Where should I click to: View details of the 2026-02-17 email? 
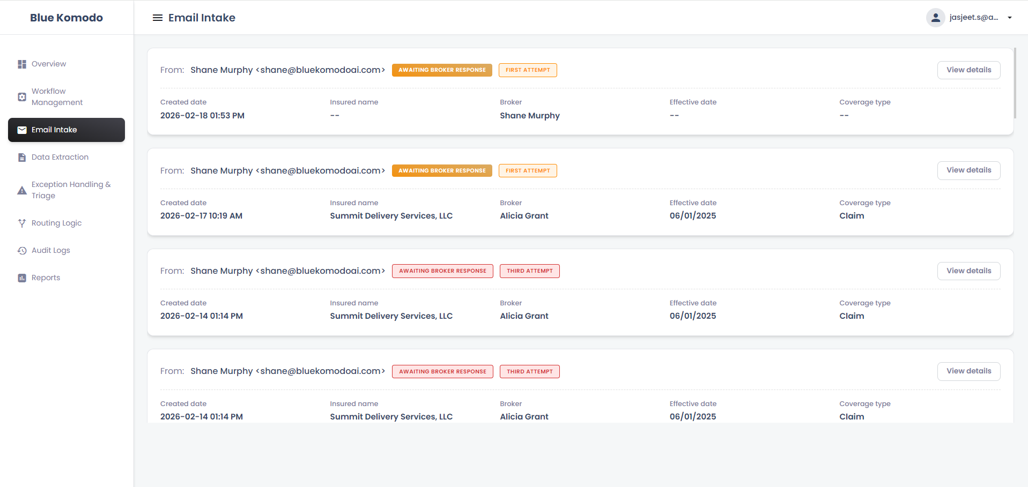pyautogui.click(x=968, y=170)
